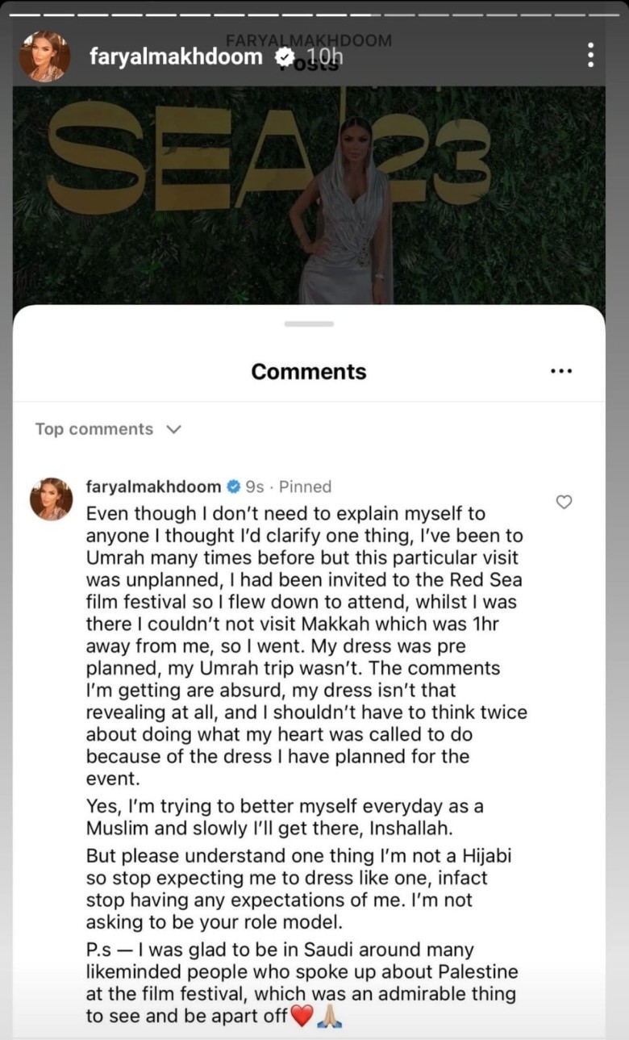This screenshot has width=629, height=1040.
Task: Click the chevron arrow beside Top comments
Action: point(173,429)
